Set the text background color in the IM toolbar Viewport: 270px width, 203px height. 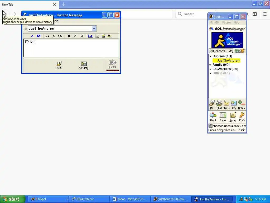pos(38,36)
